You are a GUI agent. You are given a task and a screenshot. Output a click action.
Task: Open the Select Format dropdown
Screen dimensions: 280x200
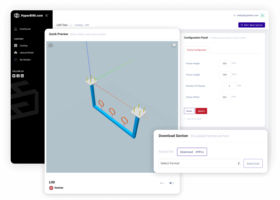tap(199, 163)
